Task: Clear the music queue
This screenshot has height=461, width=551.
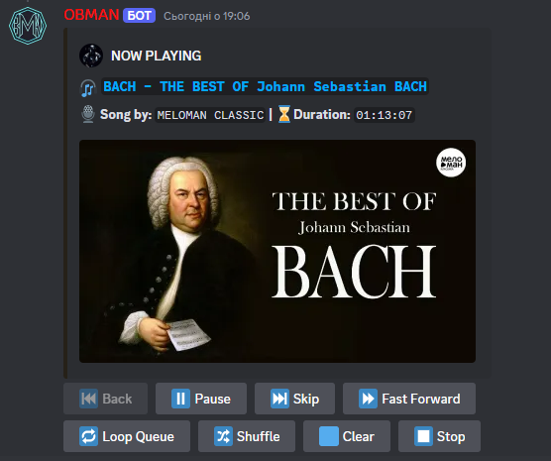Action: [x=347, y=436]
